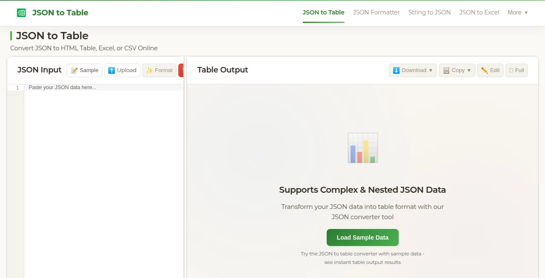
Task: Open the String to JSON page
Action: [429, 12]
